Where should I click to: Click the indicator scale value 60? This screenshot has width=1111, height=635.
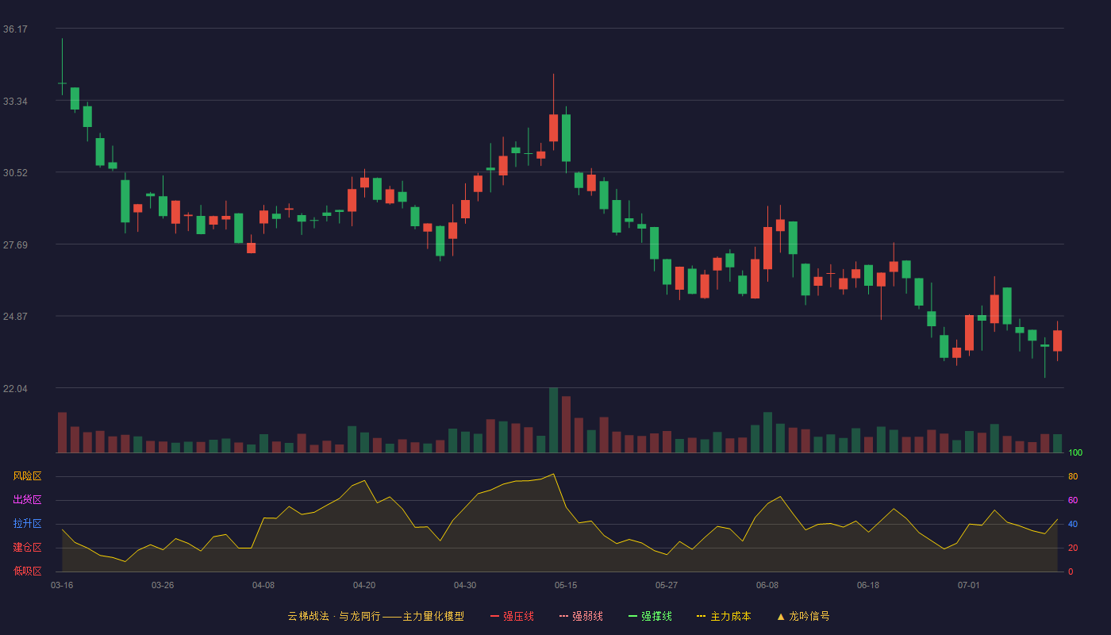pyautogui.click(x=1073, y=500)
